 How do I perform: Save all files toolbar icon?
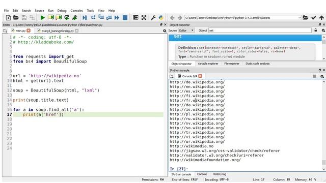point(32,18)
